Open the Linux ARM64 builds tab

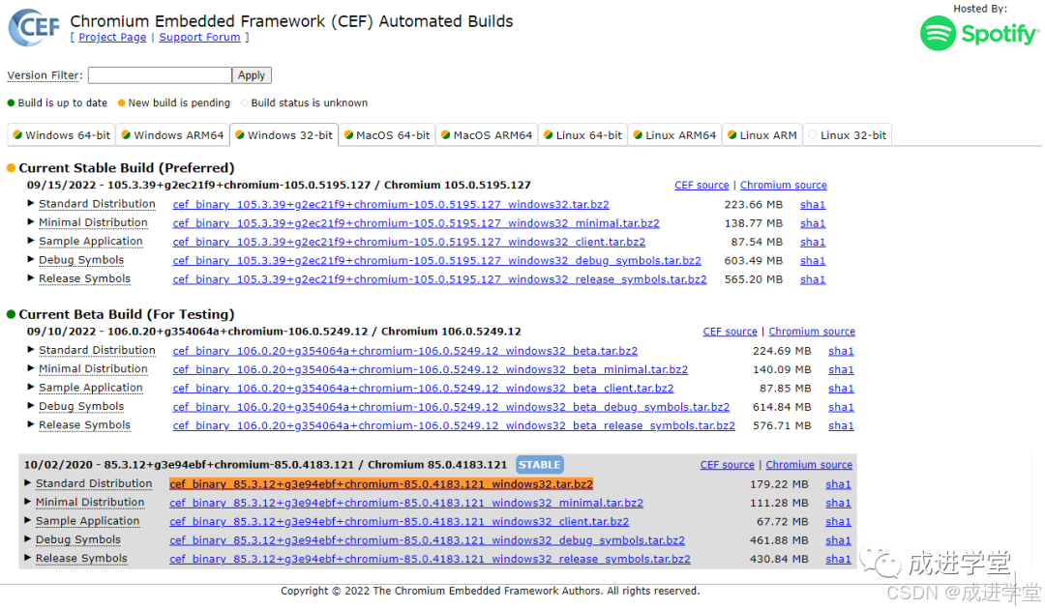[x=673, y=134]
